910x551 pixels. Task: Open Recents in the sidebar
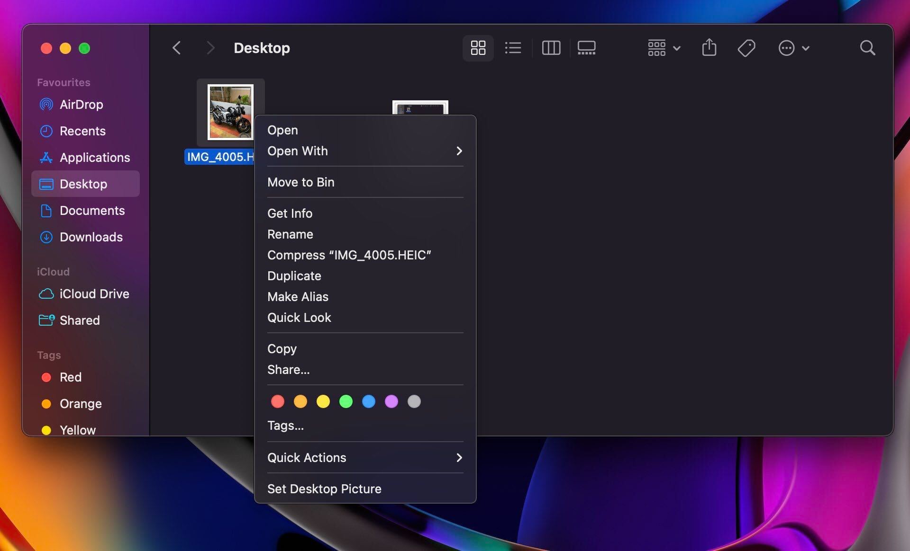point(85,131)
